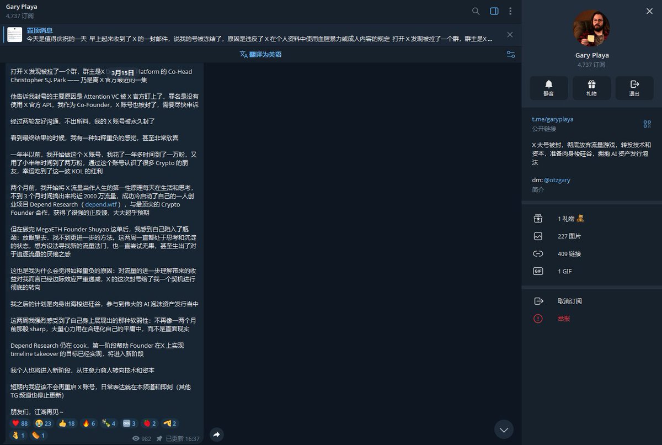
Task: Open t.me/garyplaya public link
Action: coord(552,119)
